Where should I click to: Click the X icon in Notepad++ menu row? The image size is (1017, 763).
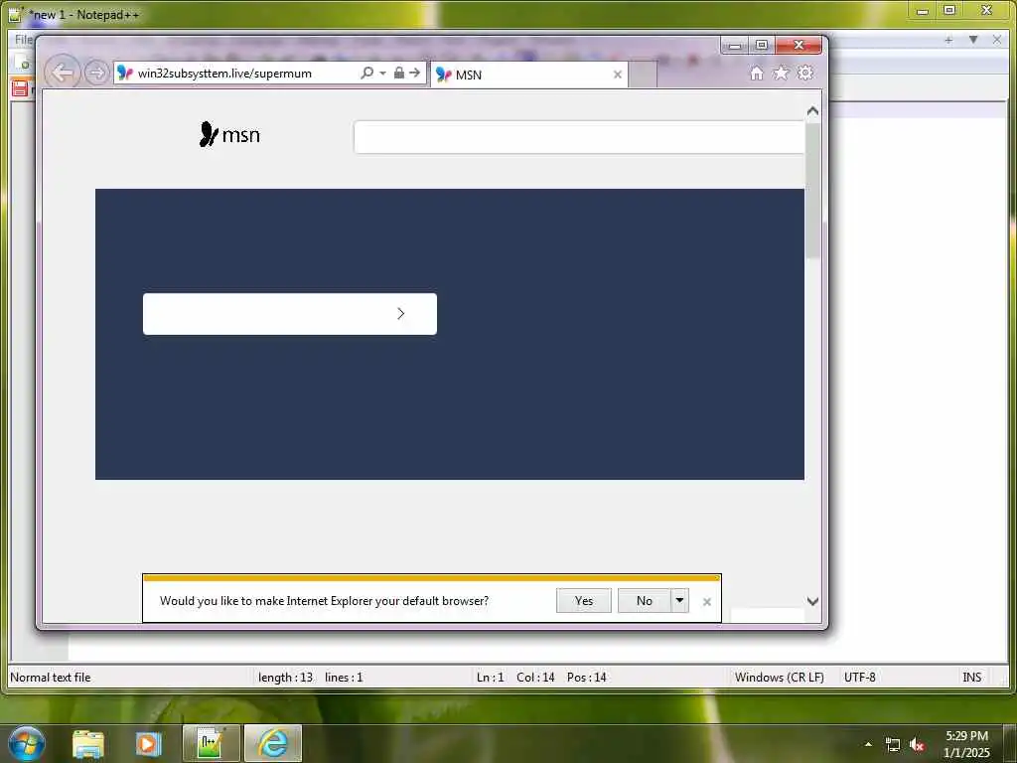tap(997, 40)
